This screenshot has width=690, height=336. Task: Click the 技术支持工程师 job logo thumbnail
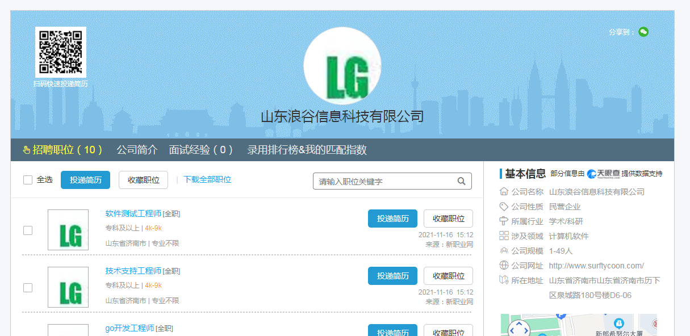click(68, 287)
